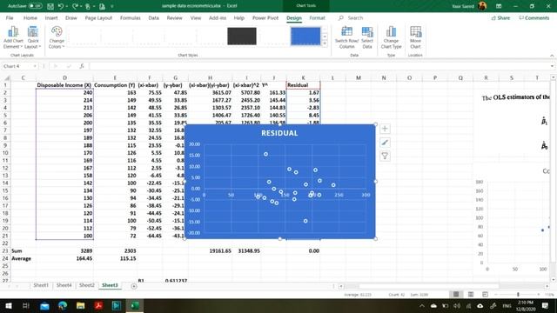Click Switch Row/Column button
557x313 pixels.
(346, 37)
